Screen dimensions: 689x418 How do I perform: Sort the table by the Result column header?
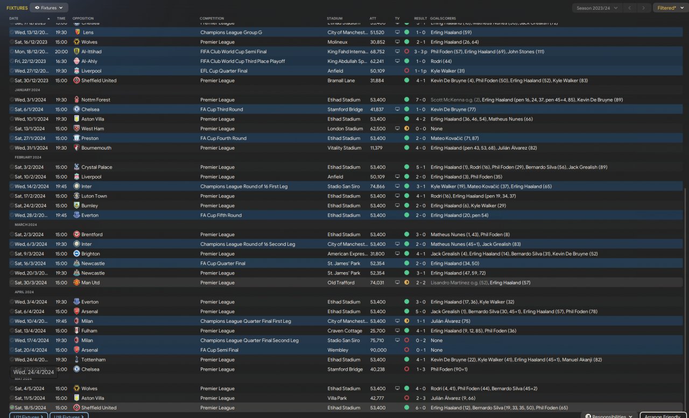point(420,18)
